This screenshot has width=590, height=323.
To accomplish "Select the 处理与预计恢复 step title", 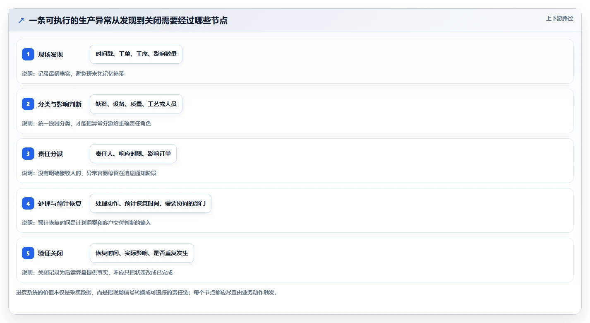I will point(60,203).
